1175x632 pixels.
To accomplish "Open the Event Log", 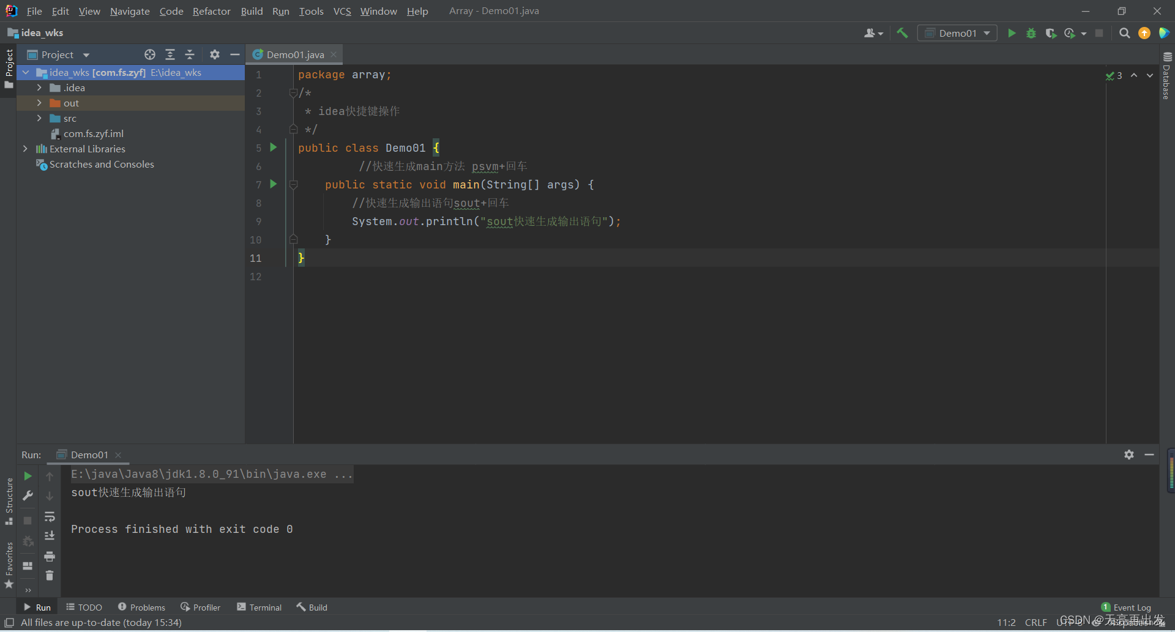I will tap(1126, 607).
